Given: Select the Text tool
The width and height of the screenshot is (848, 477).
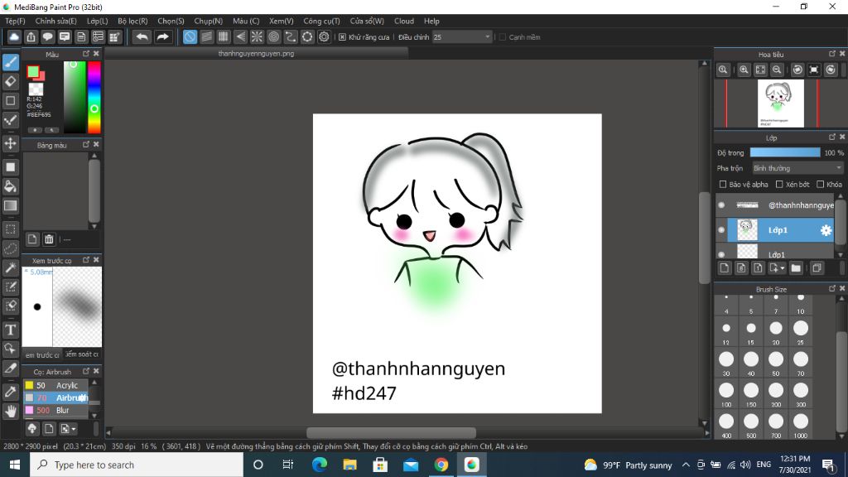Looking at the screenshot, I should pos(10,330).
